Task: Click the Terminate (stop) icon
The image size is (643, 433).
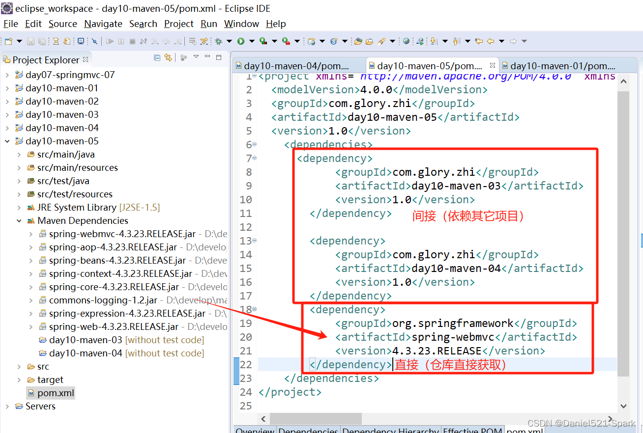Action: tap(132, 41)
